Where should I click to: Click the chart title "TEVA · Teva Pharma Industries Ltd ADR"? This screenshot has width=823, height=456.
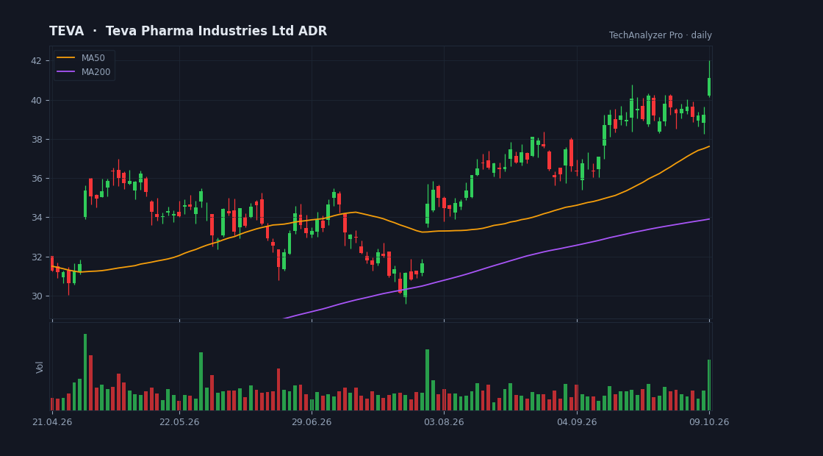(188, 31)
